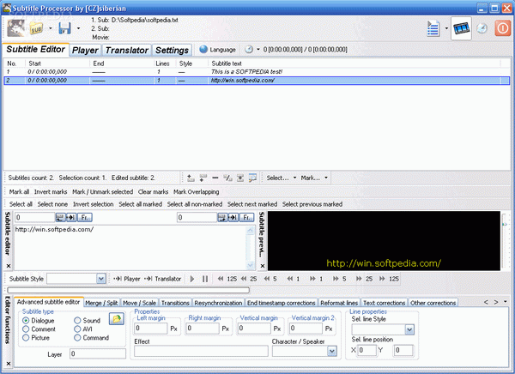Click the find subtitle magnifier icon
The width and height of the screenshot is (515, 374).
click(252, 178)
